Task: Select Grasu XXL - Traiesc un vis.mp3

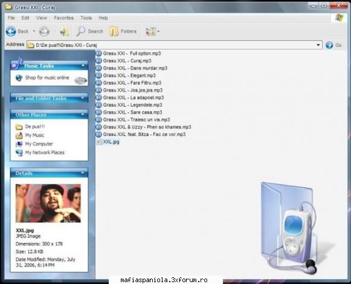Action: [x=137, y=120]
